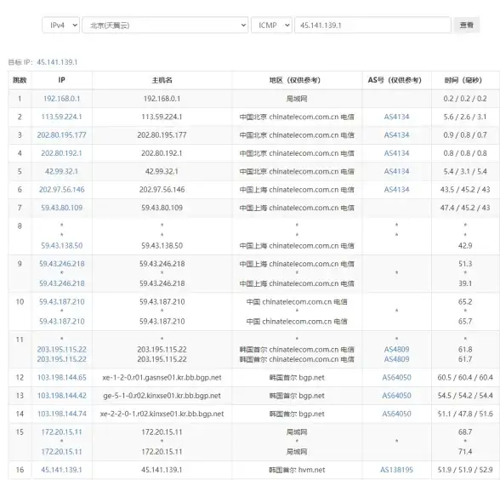This screenshot has height=480, width=500.
Task: Open AS4134 link in hop 4 row
Action: [396, 153]
